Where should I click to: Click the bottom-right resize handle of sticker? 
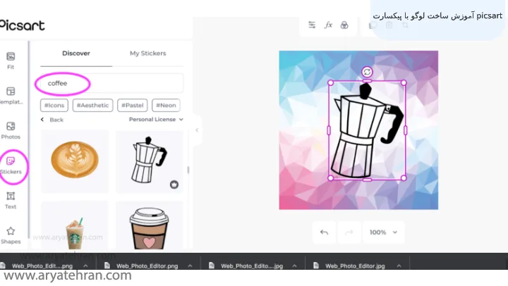click(x=404, y=178)
